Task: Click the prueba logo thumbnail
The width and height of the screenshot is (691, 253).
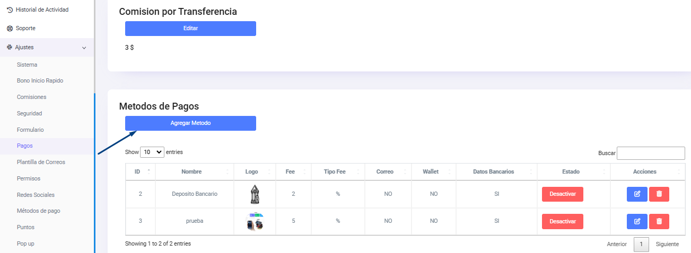Action: click(x=255, y=221)
